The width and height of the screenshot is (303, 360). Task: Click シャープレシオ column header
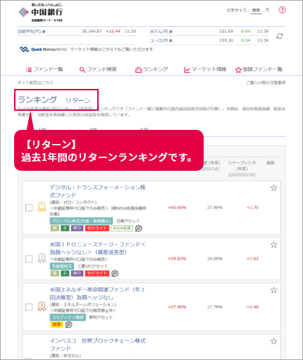pos(242,169)
